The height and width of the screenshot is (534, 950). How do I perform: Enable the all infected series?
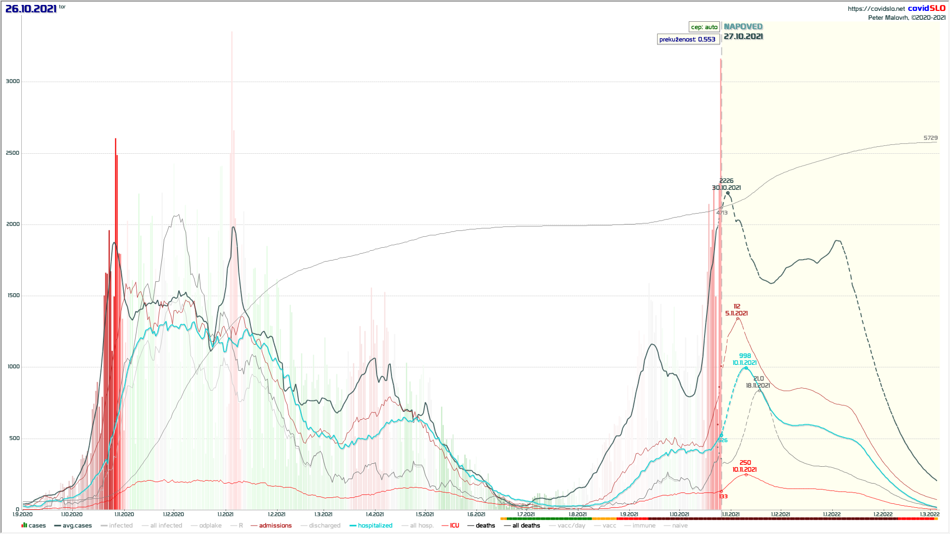click(x=166, y=526)
